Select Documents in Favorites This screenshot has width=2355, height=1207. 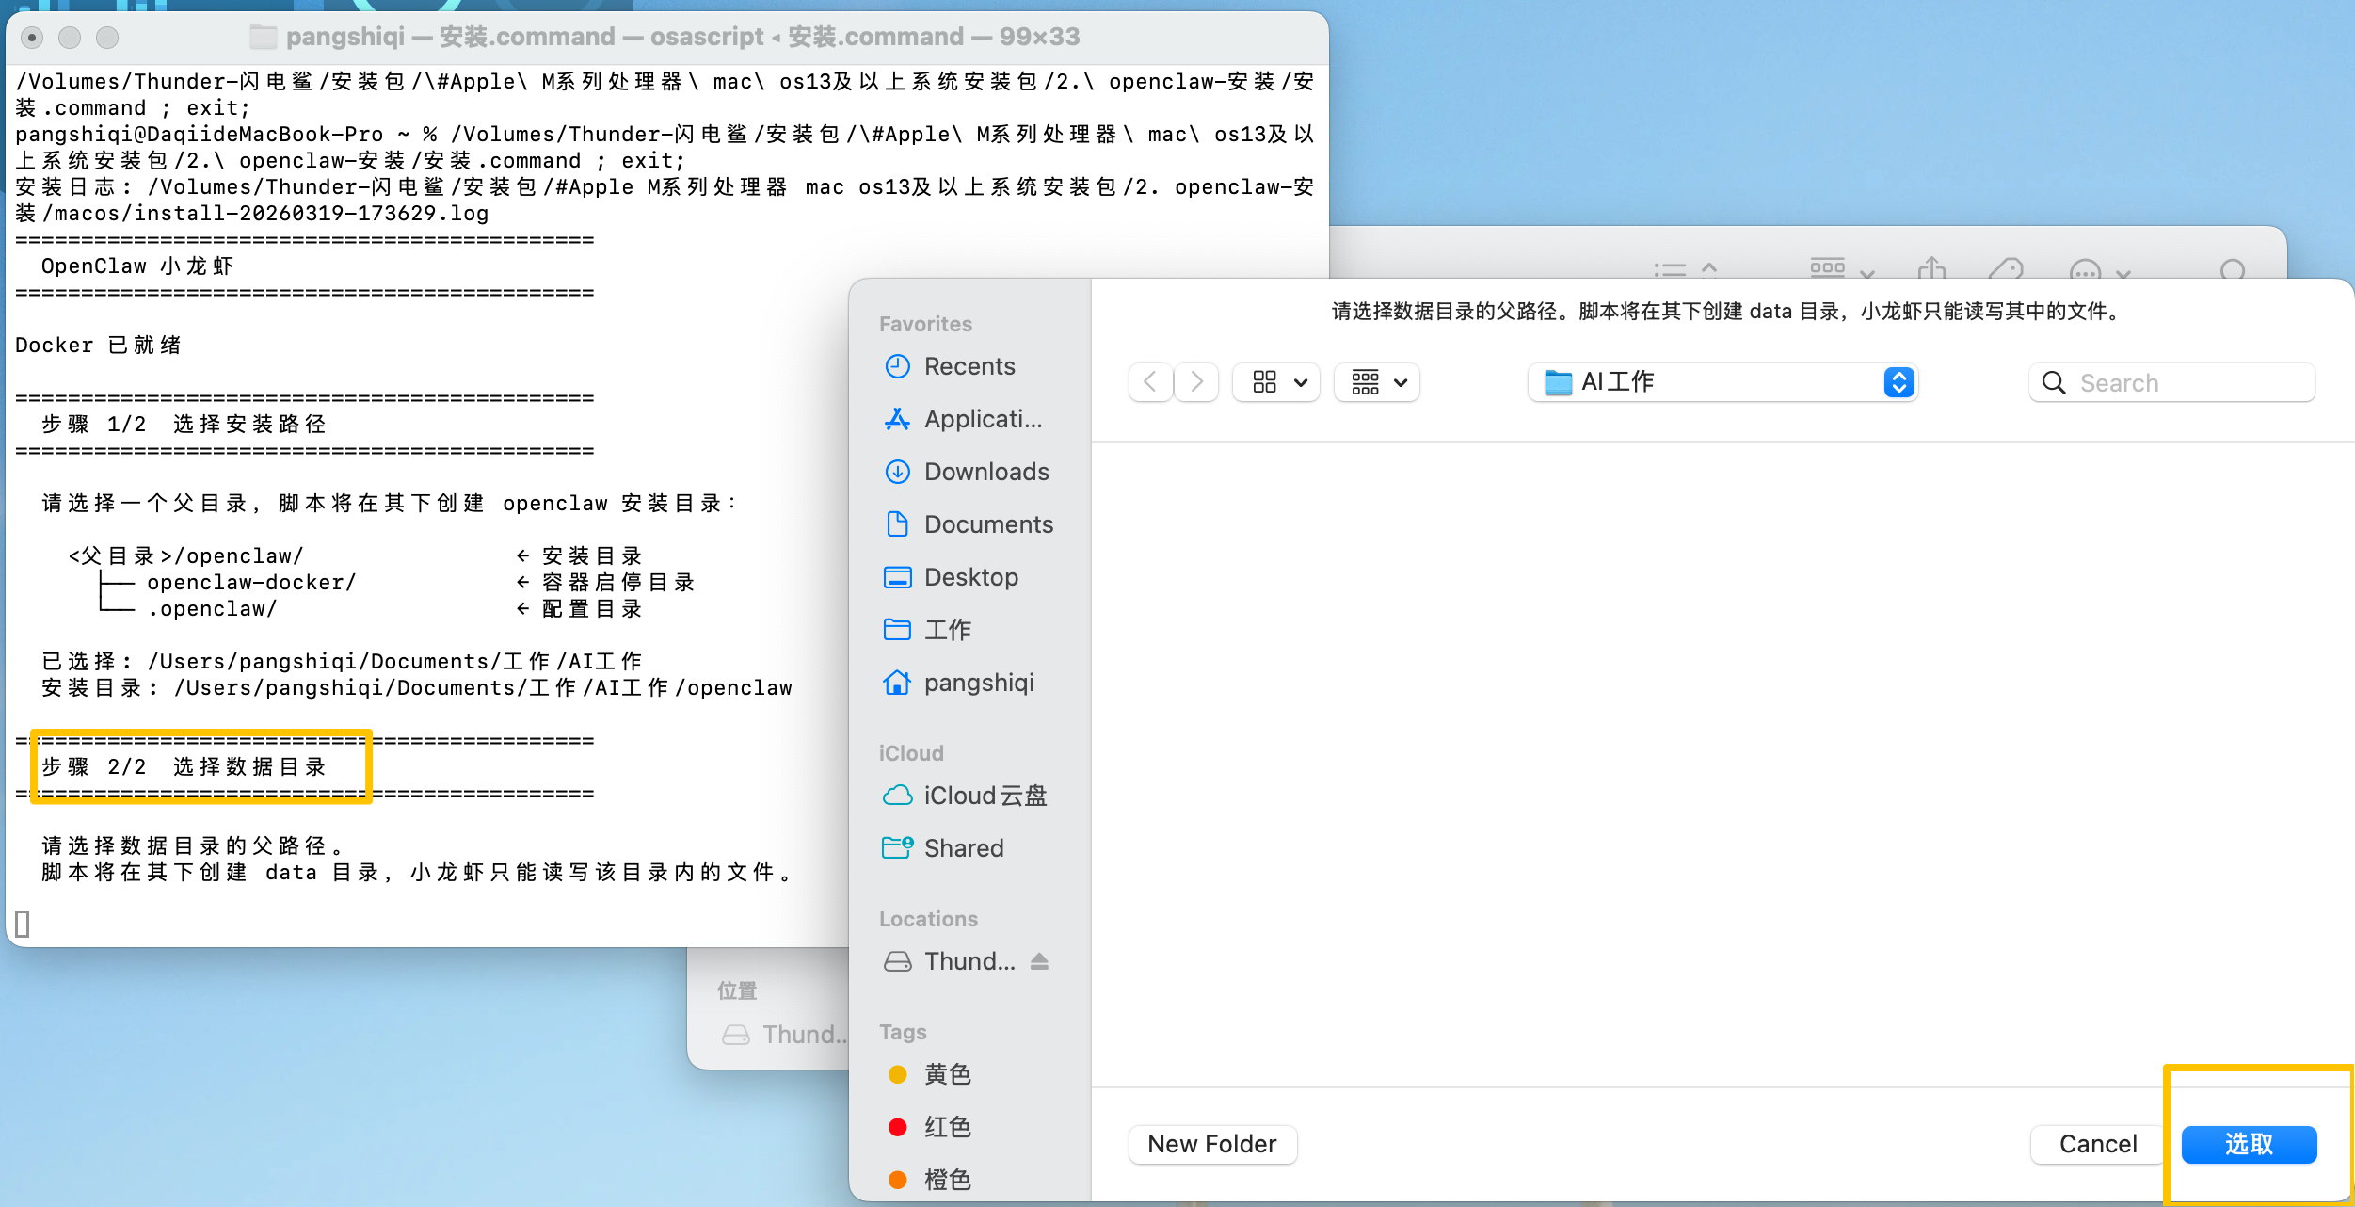click(987, 524)
